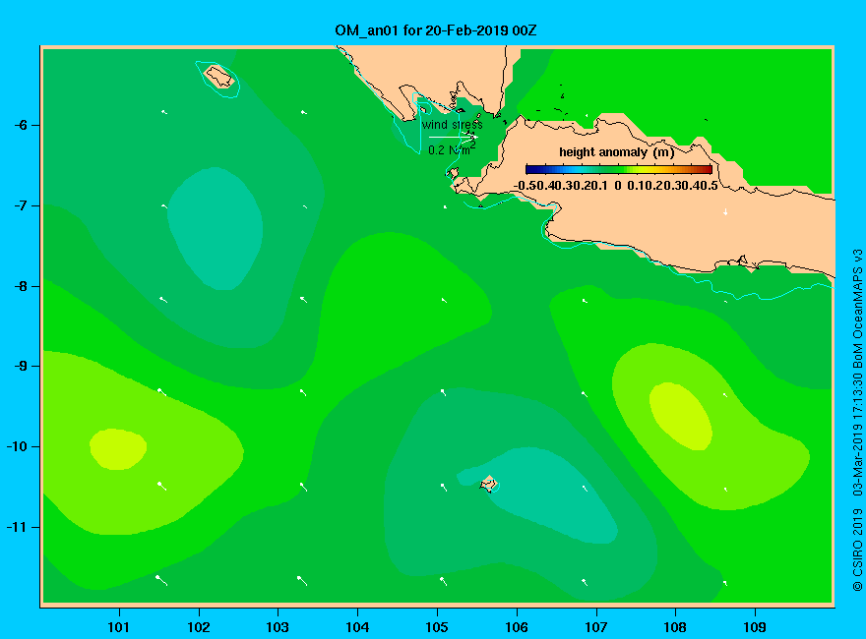Select longitude label "106"
Image resolution: width=866 pixels, height=639 pixels.
(x=517, y=627)
